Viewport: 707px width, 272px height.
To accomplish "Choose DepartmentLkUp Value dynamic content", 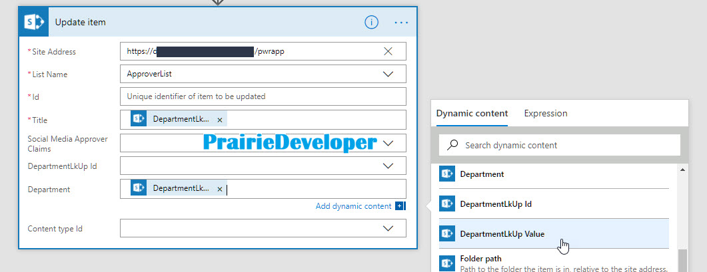I will [x=554, y=233].
